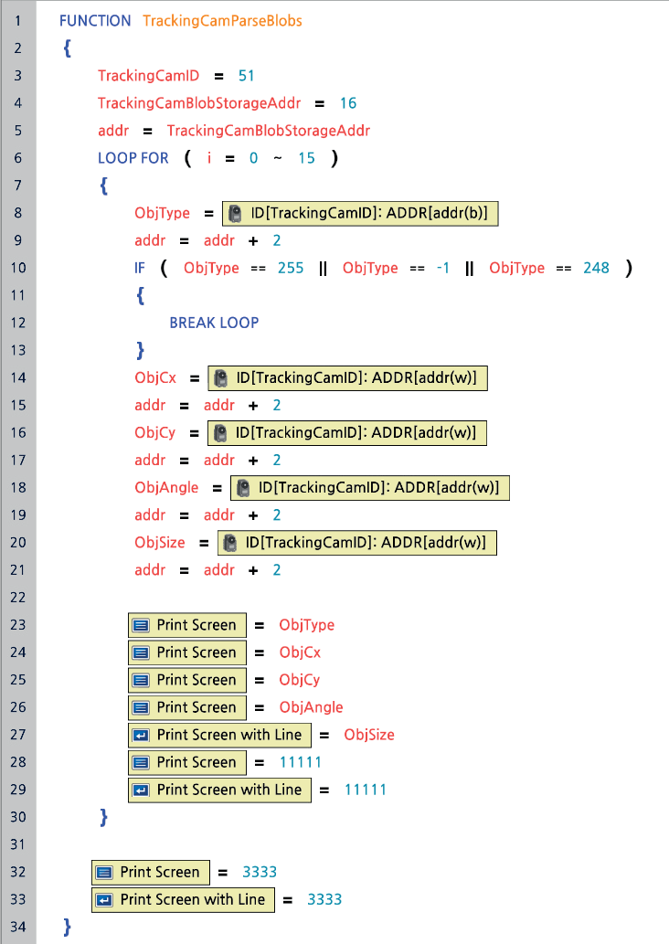This screenshot has width=669, height=944.
Task: Select the function name TrackingCamParseBlobs
Action: (222, 20)
